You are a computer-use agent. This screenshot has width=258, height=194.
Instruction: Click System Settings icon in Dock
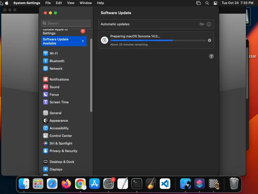coord(109,184)
